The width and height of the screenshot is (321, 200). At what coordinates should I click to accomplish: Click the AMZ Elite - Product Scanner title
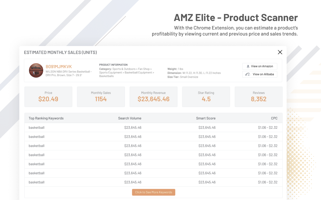236,17
